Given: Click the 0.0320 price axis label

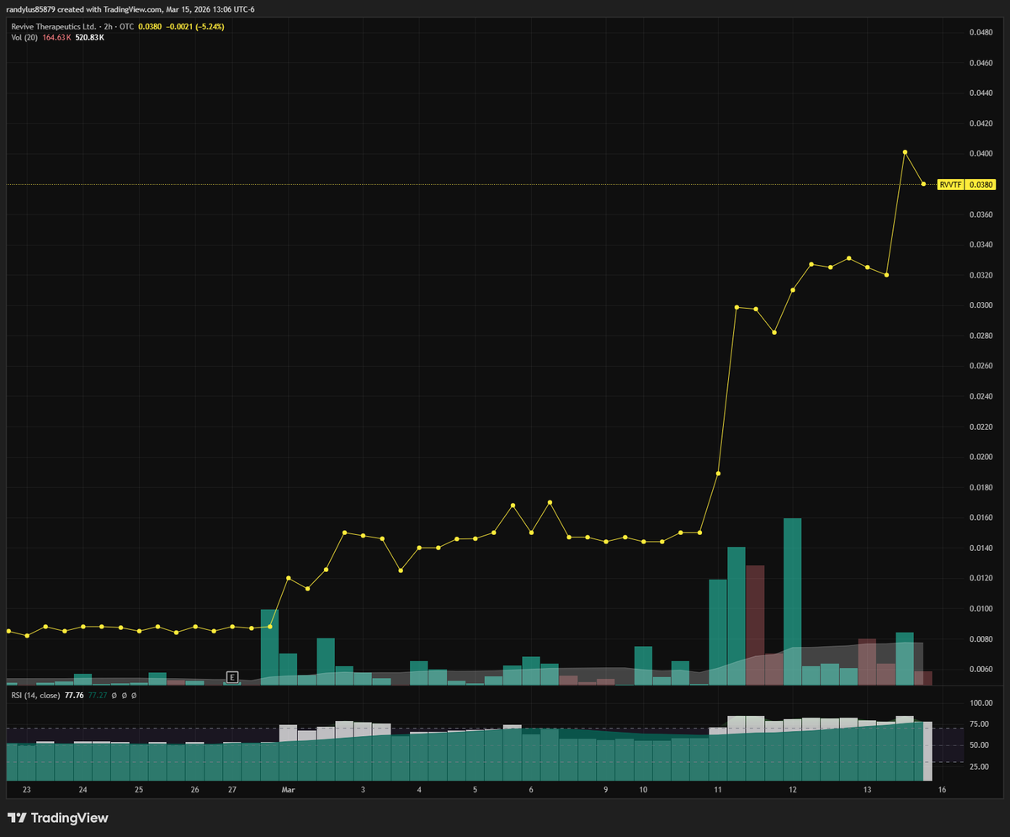Looking at the screenshot, I should point(981,275).
